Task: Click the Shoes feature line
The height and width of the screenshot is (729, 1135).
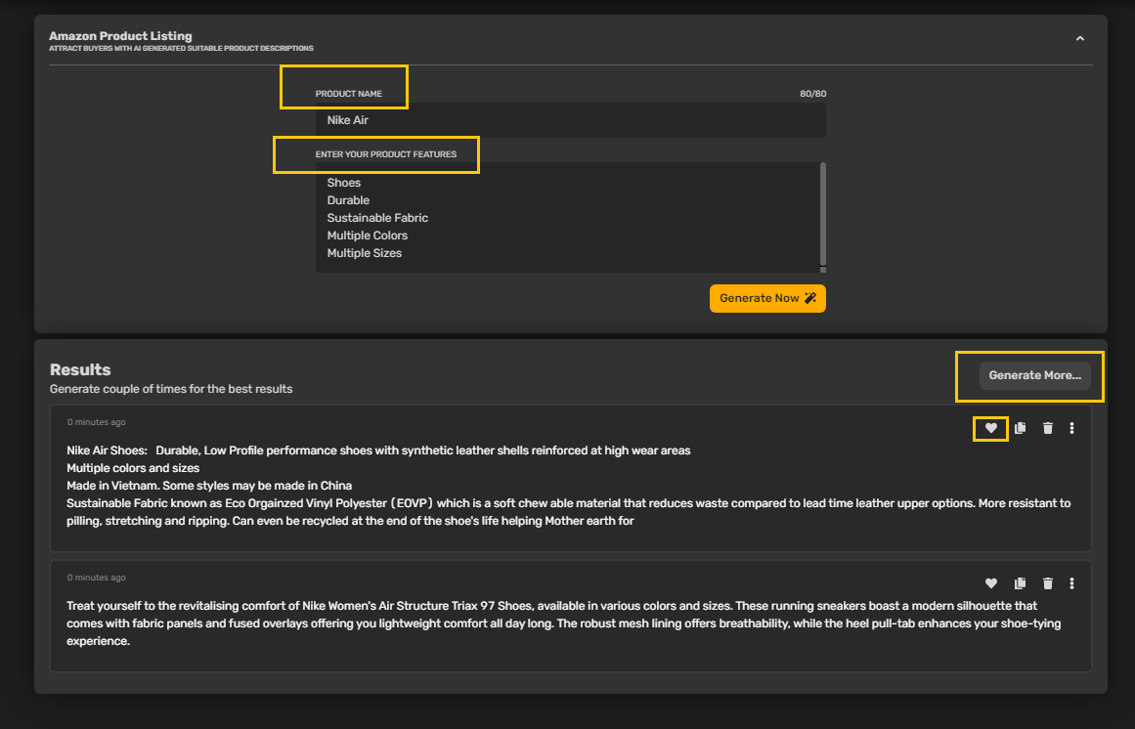Action: coord(344,183)
